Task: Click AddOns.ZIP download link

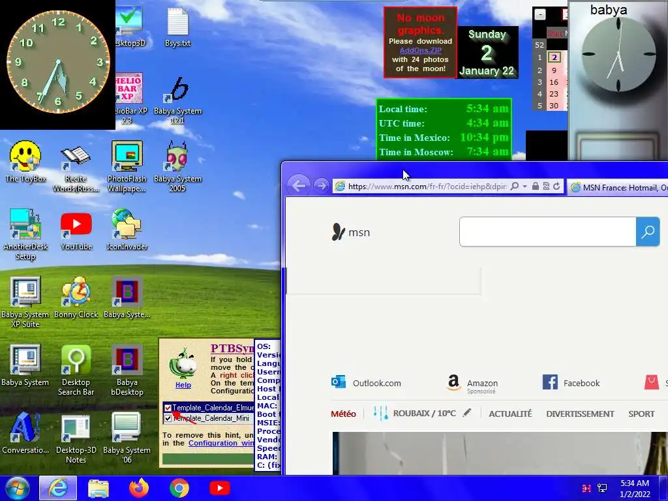Action: coord(420,50)
